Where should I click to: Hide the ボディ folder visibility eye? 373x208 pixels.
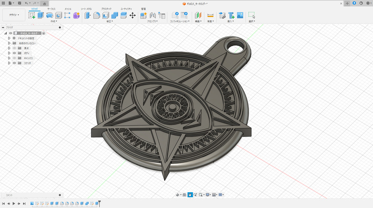click(x=14, y=53)
